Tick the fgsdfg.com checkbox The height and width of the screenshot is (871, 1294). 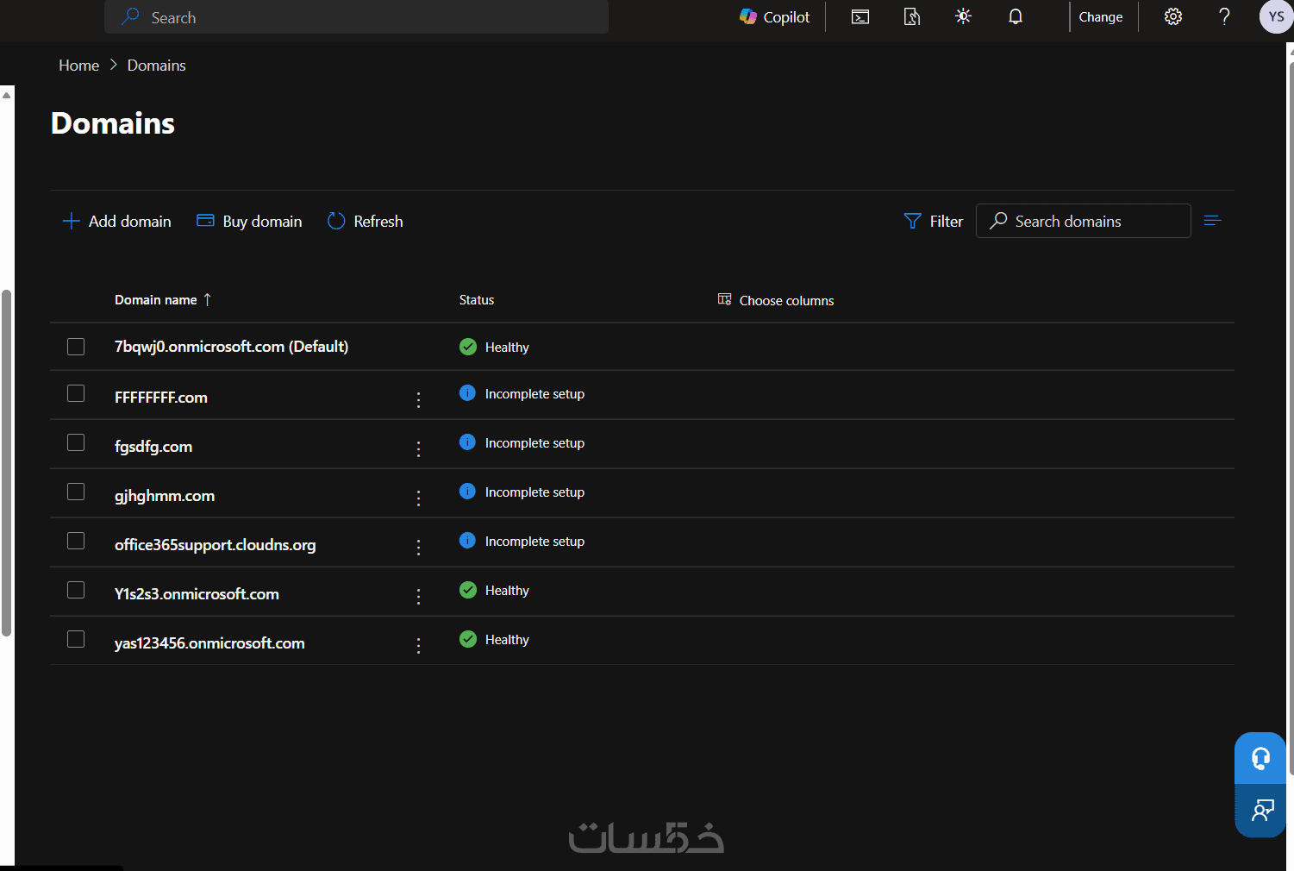click(x=76, y=442)
